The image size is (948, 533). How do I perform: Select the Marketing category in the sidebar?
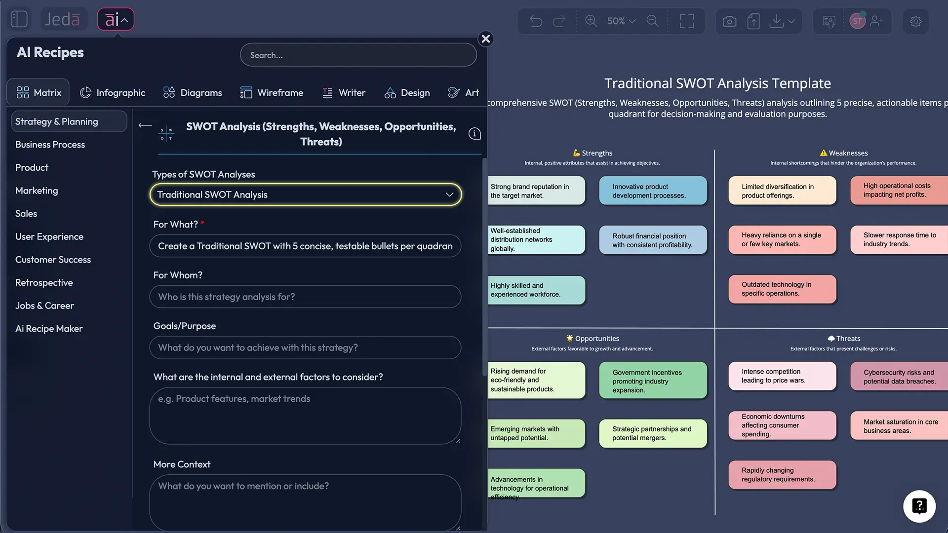click(x=36, y=190)
